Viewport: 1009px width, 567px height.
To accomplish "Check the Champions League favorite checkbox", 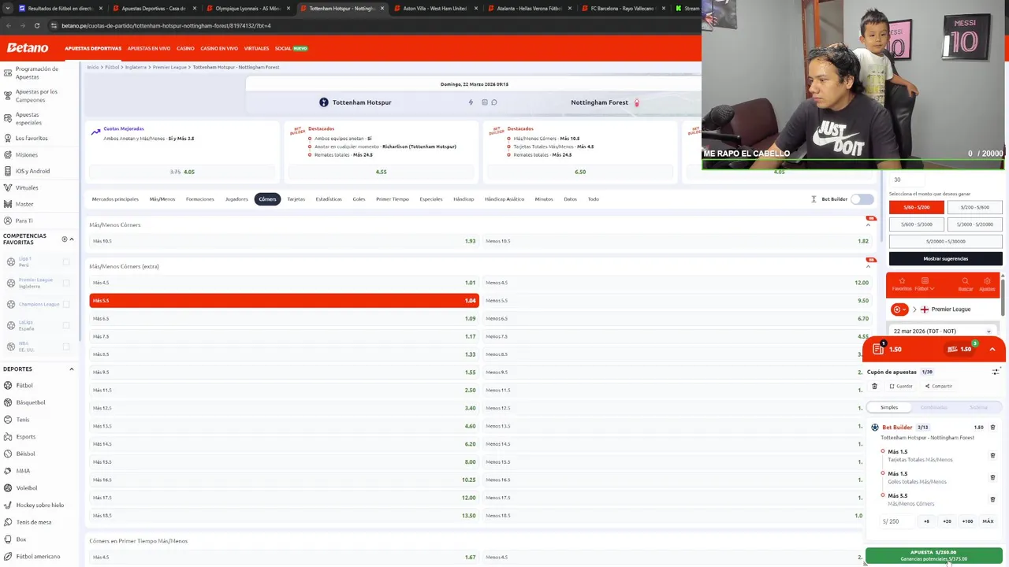I will [x=66, y=304].
